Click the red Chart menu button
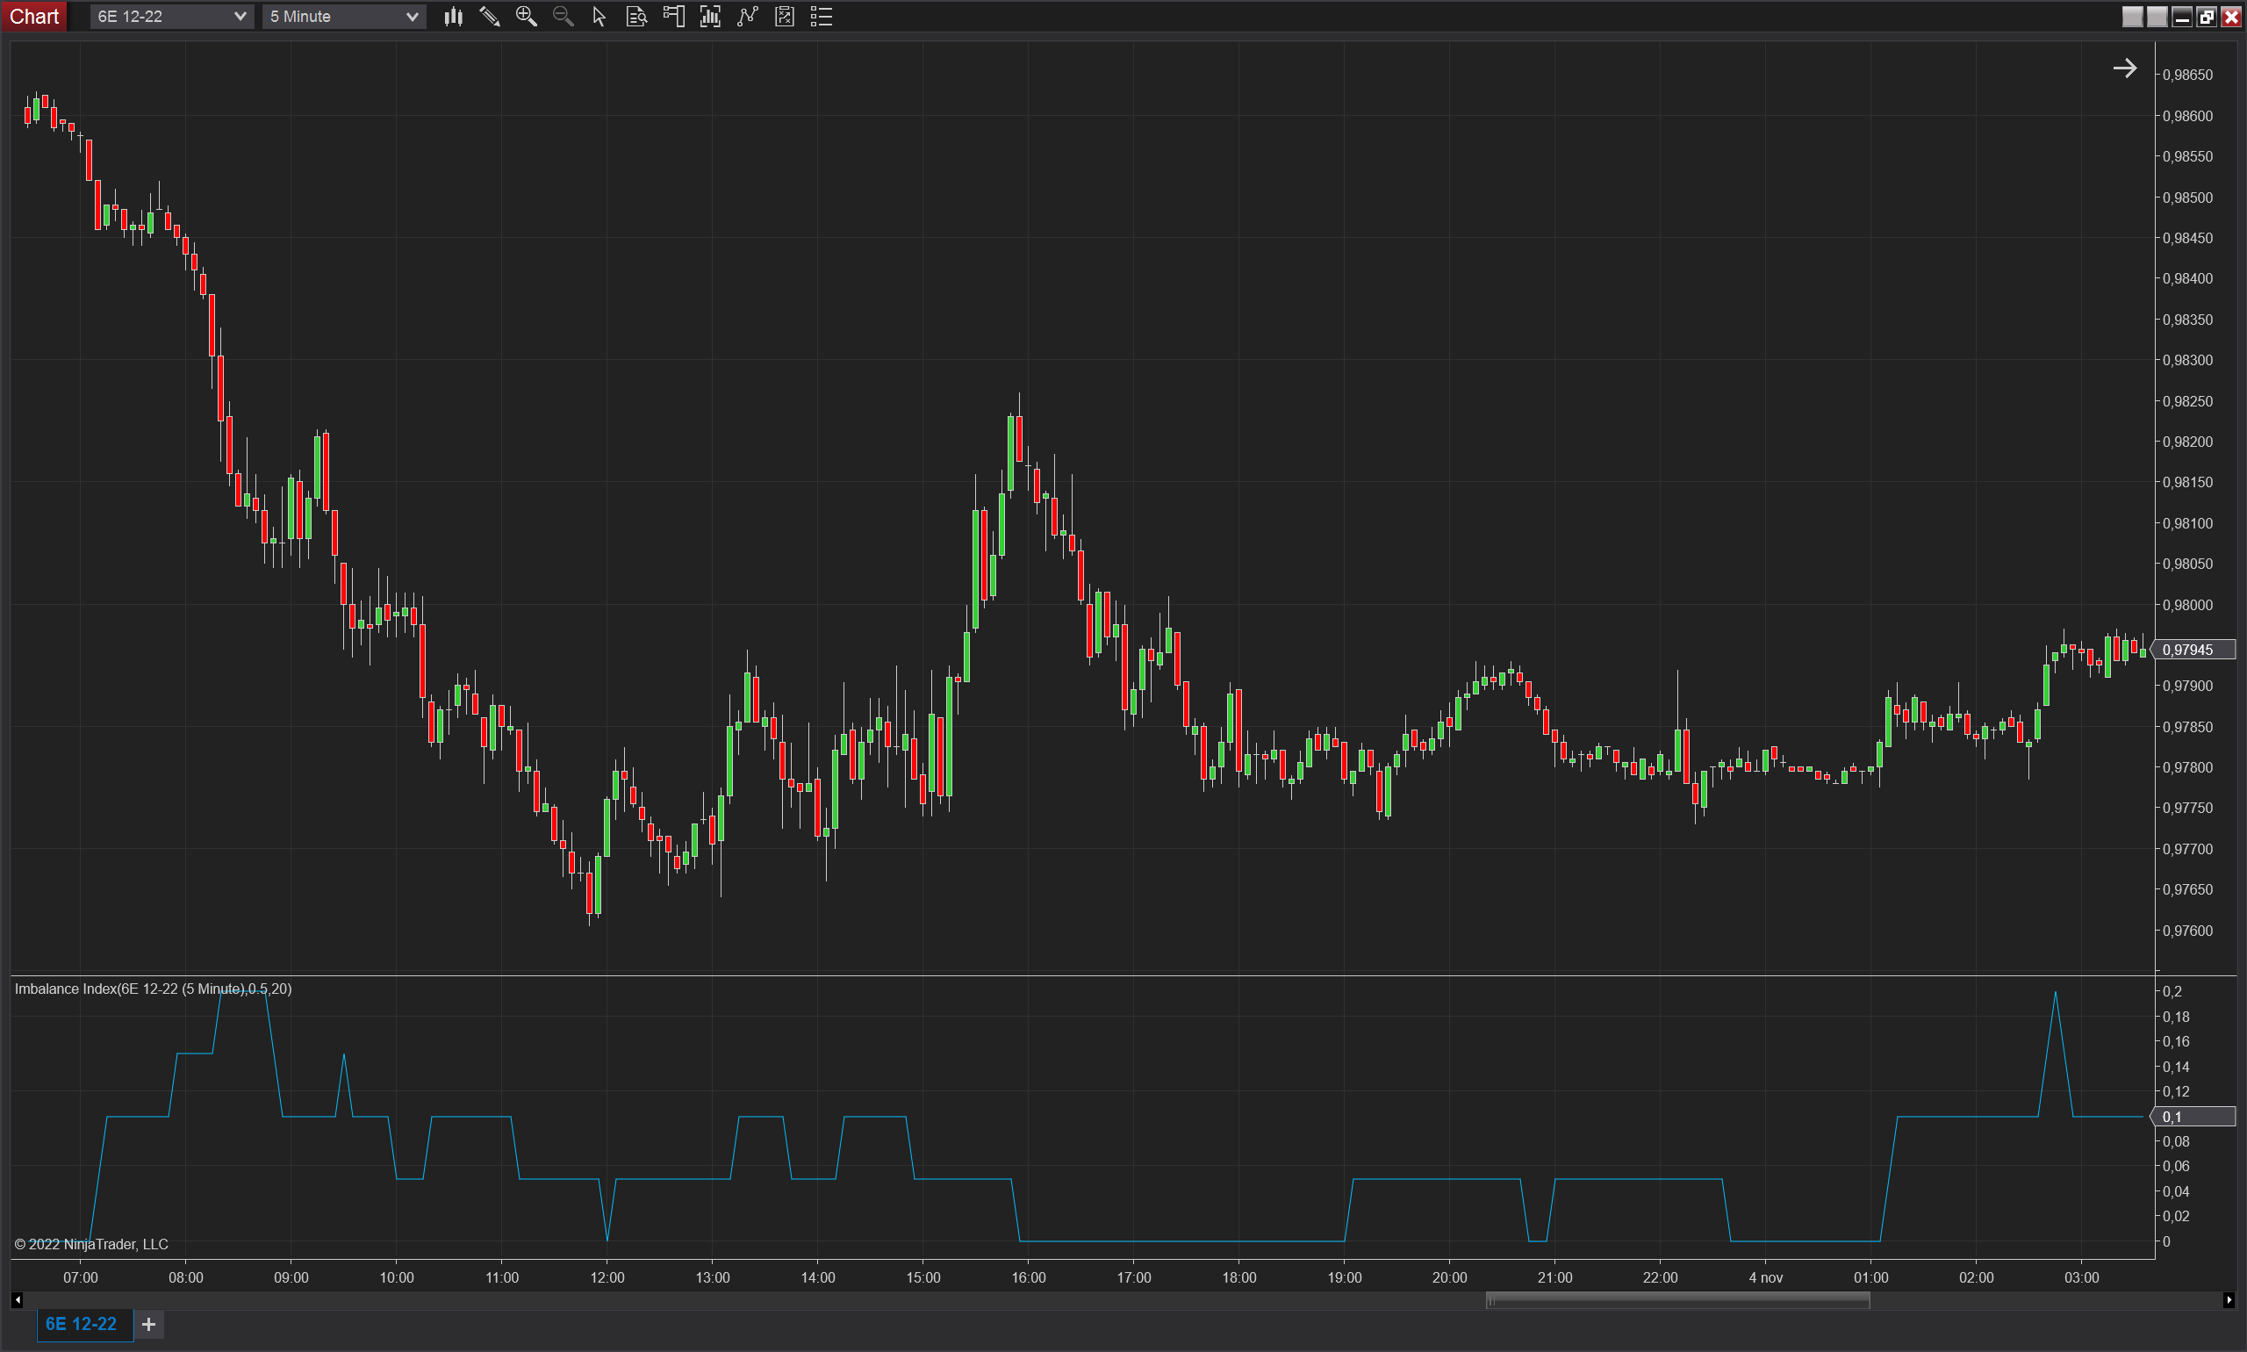2247x1352 pixels. click(x=33, y=17)
